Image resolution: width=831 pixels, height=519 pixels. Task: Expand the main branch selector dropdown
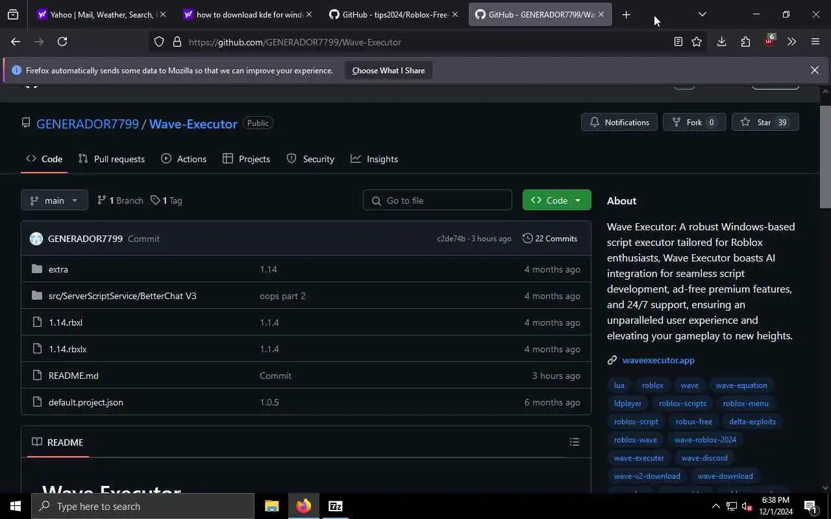click(55, 200)
